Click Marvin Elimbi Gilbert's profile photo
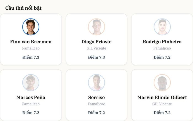This screenshot has width=193, height=121. 162,83
